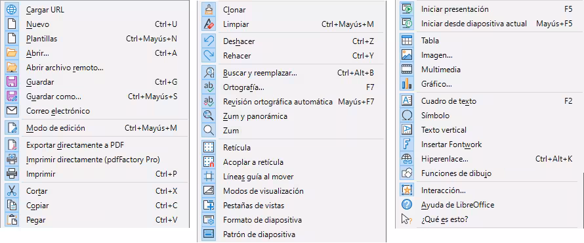584x243 pixels.
Task: Click the Iniciar presentación play icon
Action: click(x=407, y=9)
